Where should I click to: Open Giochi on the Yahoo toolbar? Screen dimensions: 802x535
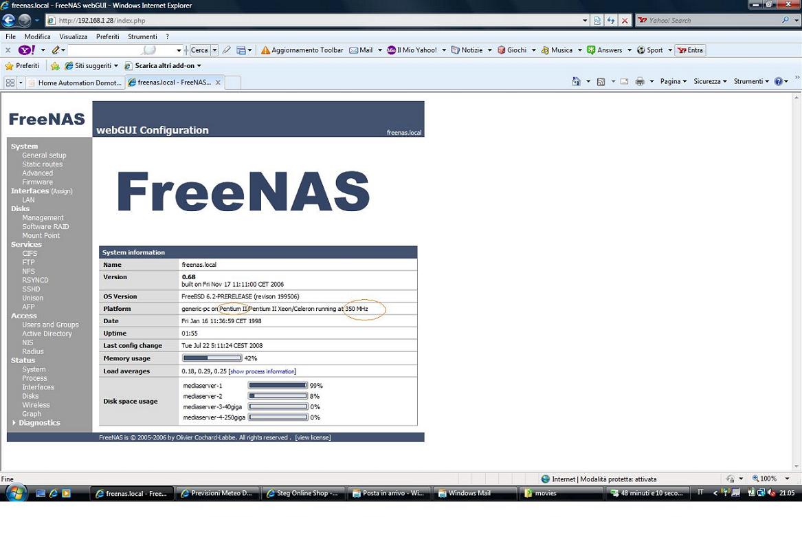512,50
